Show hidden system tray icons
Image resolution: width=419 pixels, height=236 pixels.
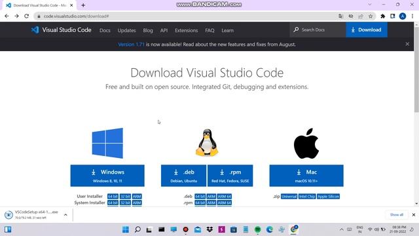[x=342, y=229]
